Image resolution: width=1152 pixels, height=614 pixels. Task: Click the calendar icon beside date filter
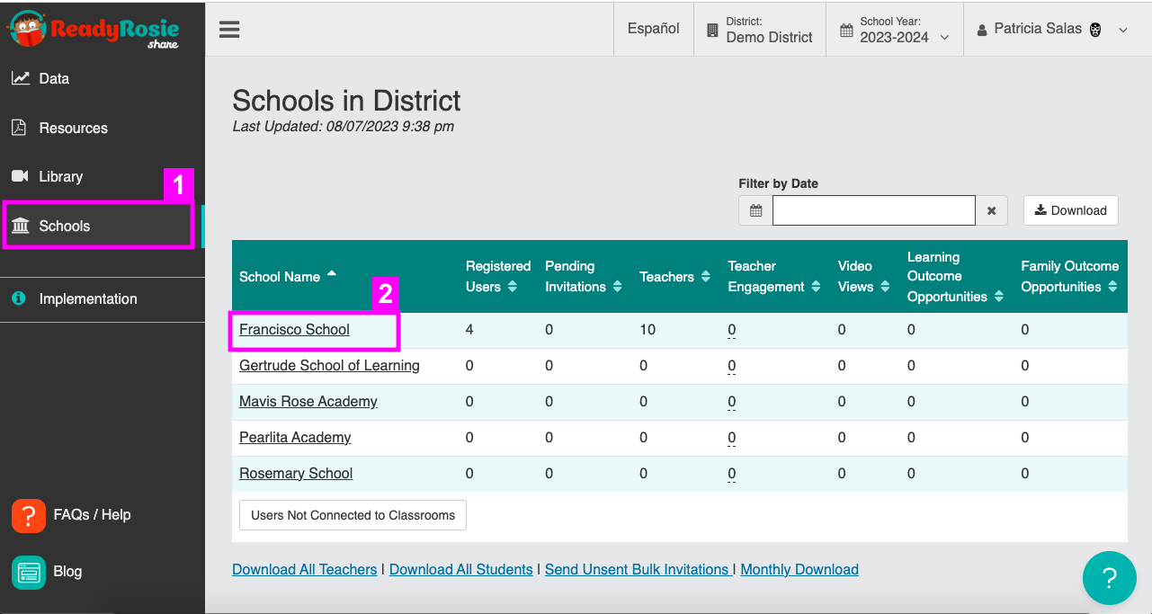(x=755, y=210)
